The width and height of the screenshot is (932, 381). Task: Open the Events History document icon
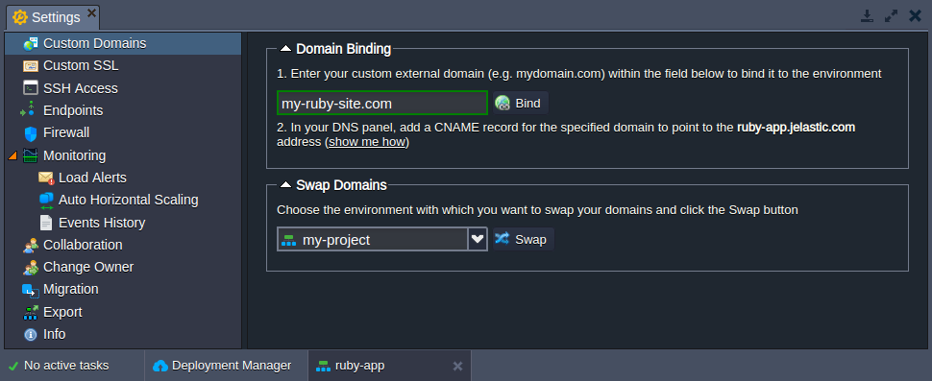(46, 223)
